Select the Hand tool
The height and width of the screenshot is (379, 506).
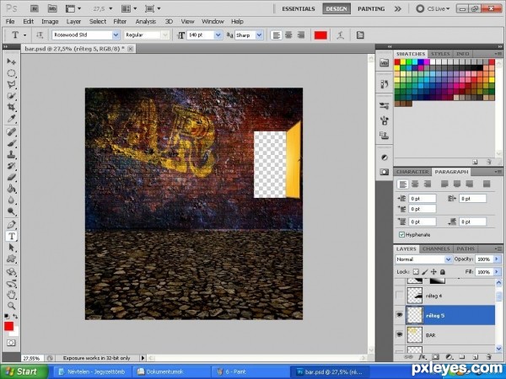point(11,294)
